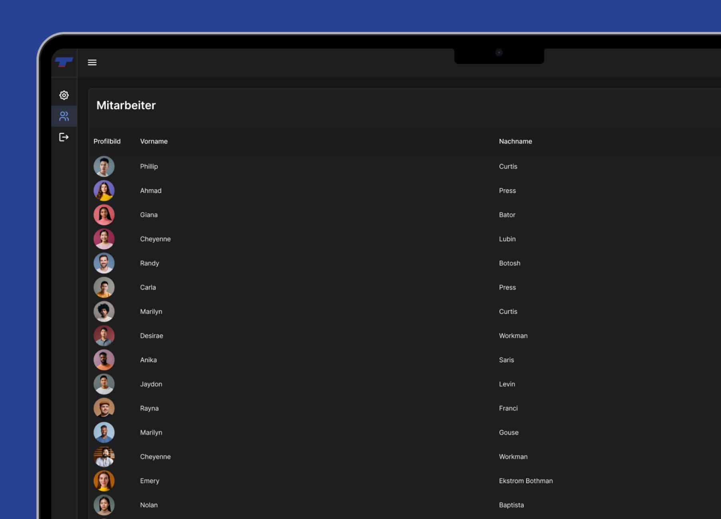Click Emery's profile picture

pos(104,481)
